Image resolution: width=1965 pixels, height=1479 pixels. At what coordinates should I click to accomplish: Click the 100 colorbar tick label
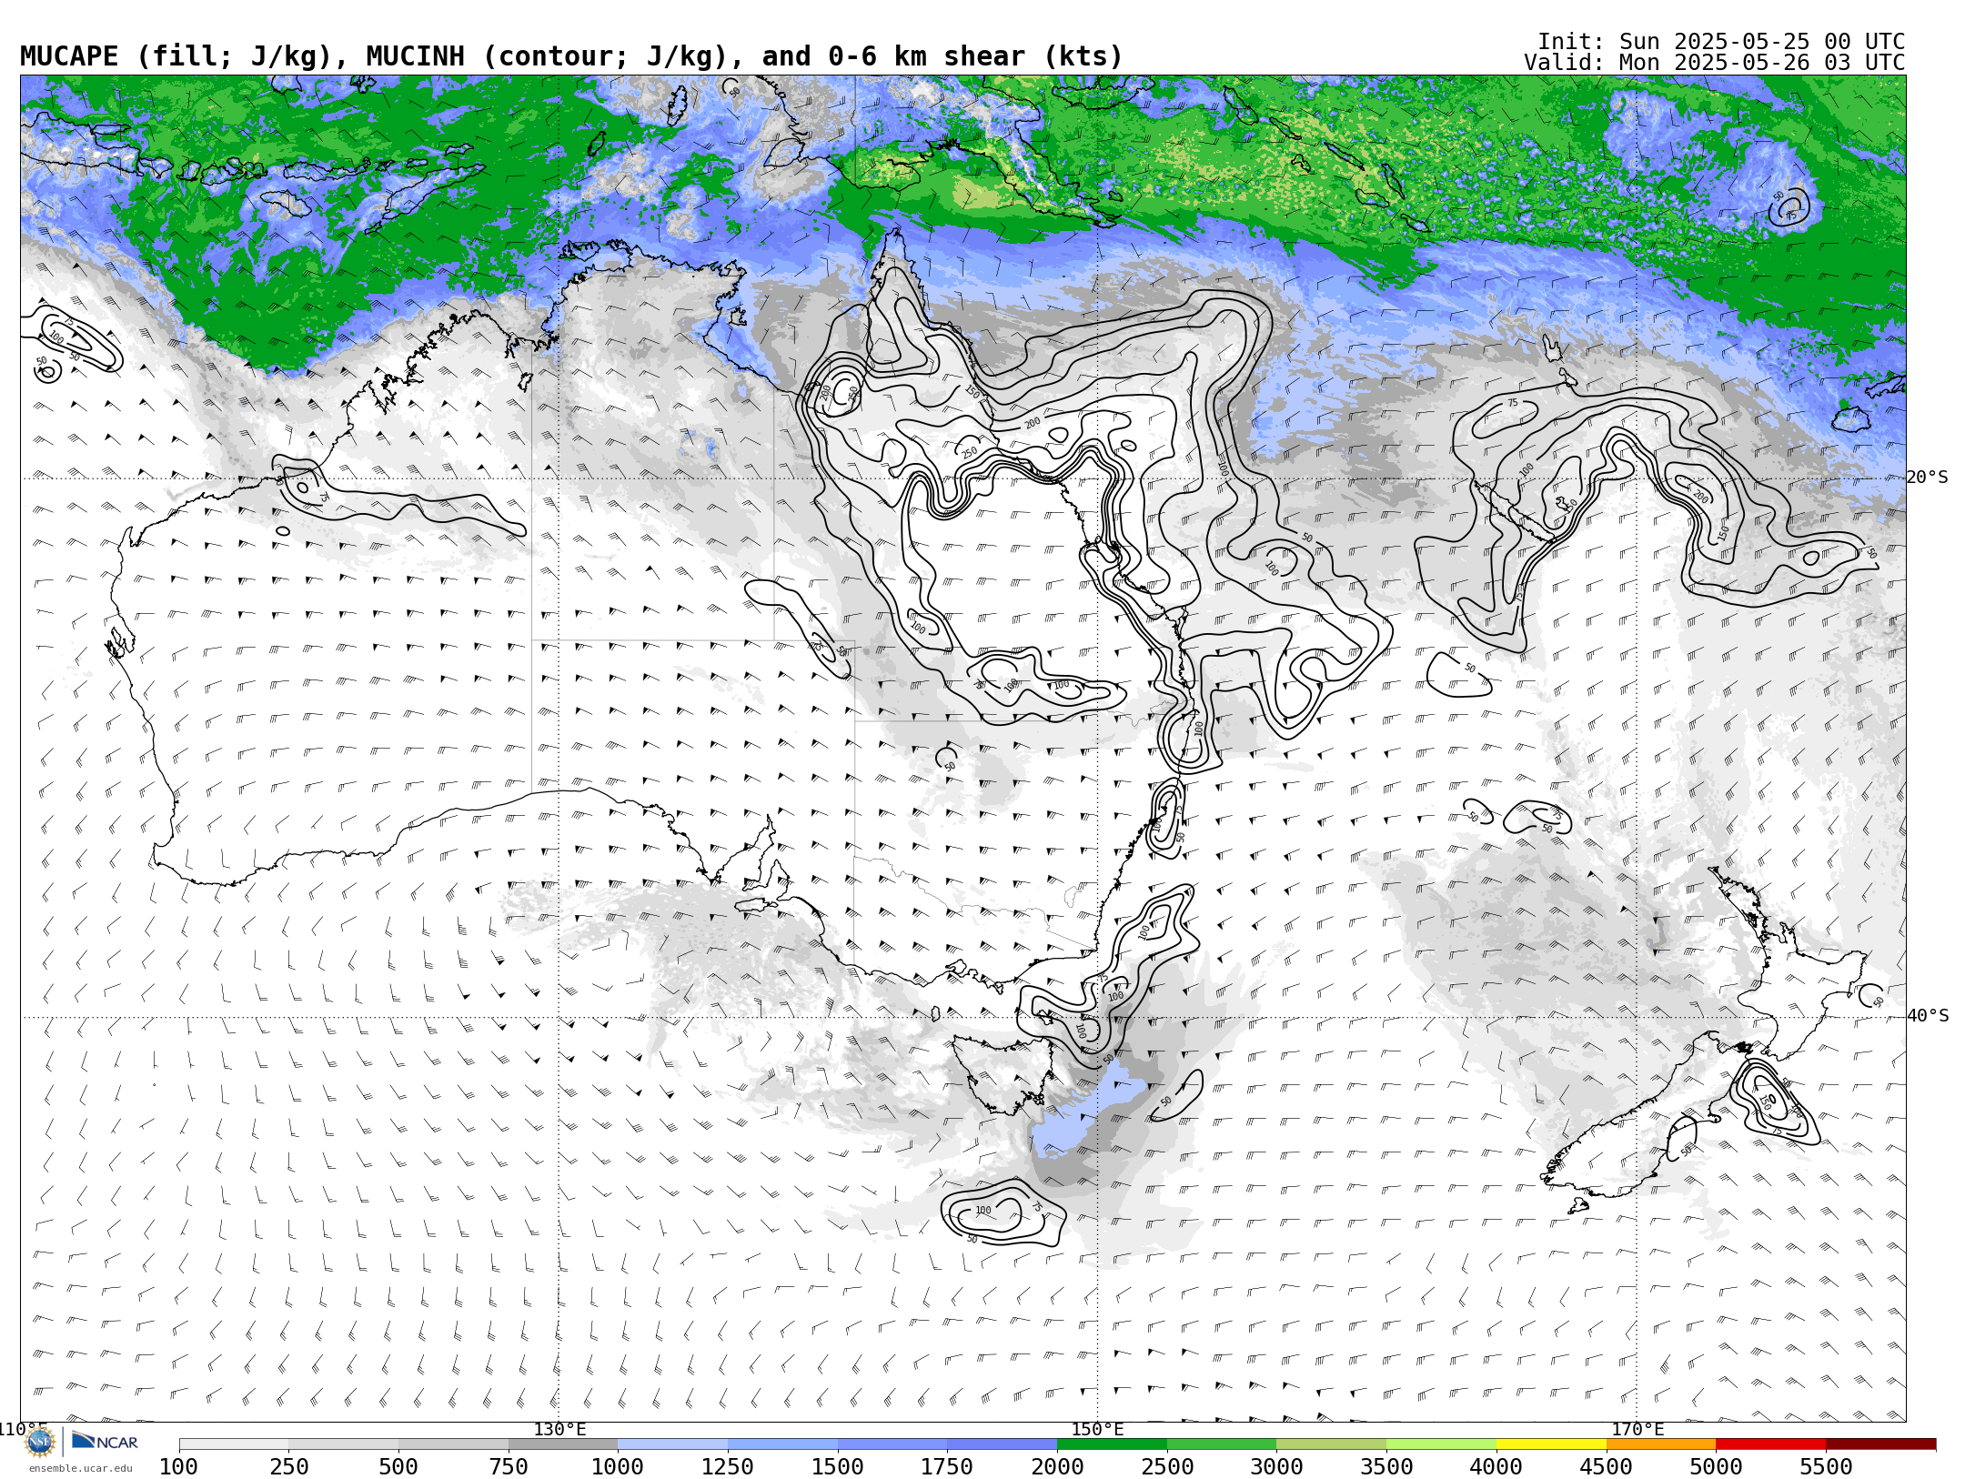click(x=179, y=1466)
